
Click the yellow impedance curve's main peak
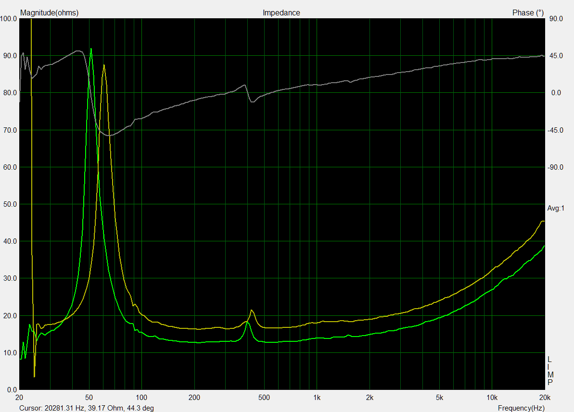104,65
